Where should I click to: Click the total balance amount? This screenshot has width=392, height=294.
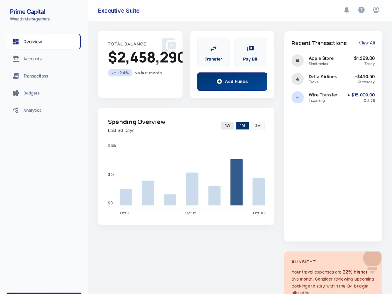click(145, 58)
